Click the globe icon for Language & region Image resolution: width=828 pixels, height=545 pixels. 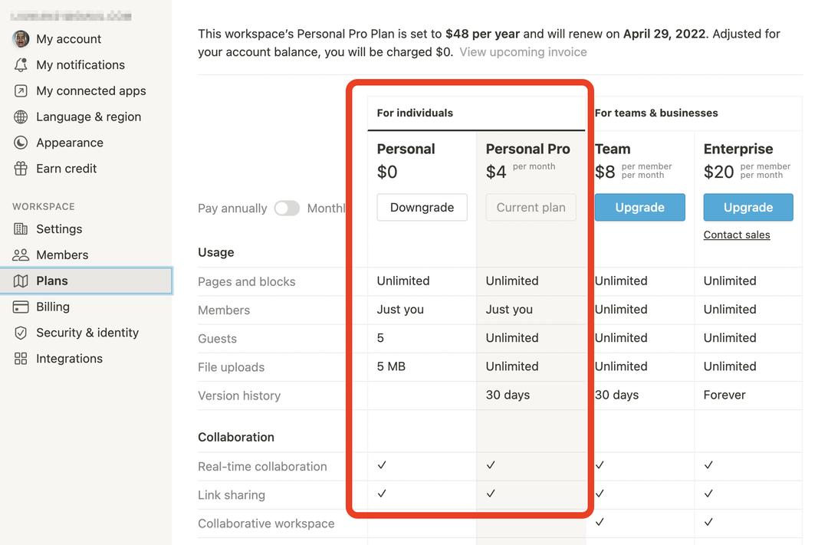[21, 117]
